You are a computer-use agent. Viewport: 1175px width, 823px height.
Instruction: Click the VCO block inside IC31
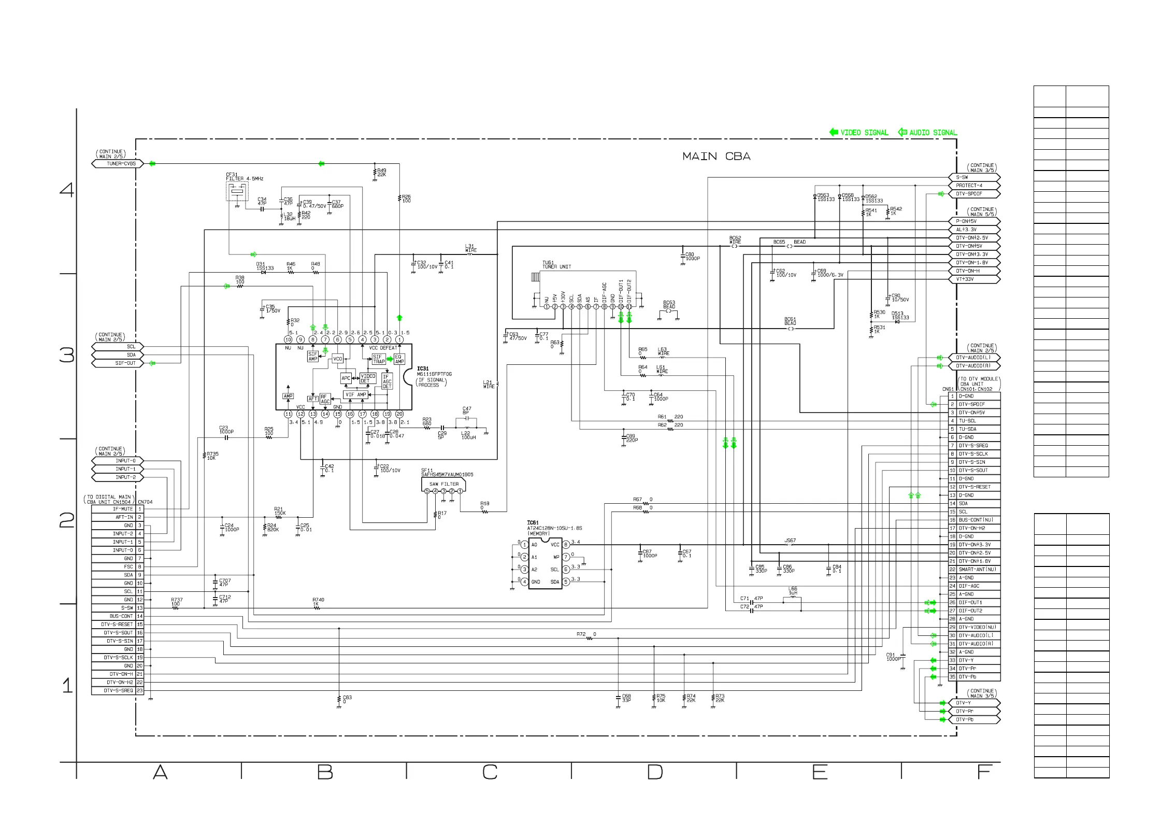click(x=338, y=359)
